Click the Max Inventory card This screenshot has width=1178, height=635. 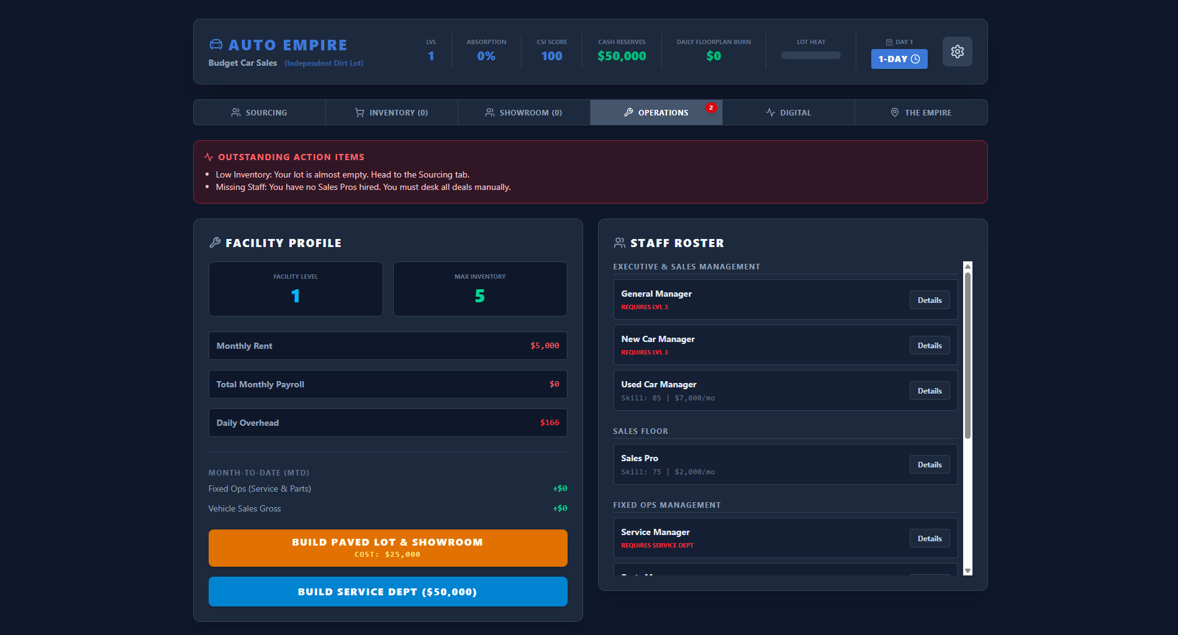tap(480, 289)
